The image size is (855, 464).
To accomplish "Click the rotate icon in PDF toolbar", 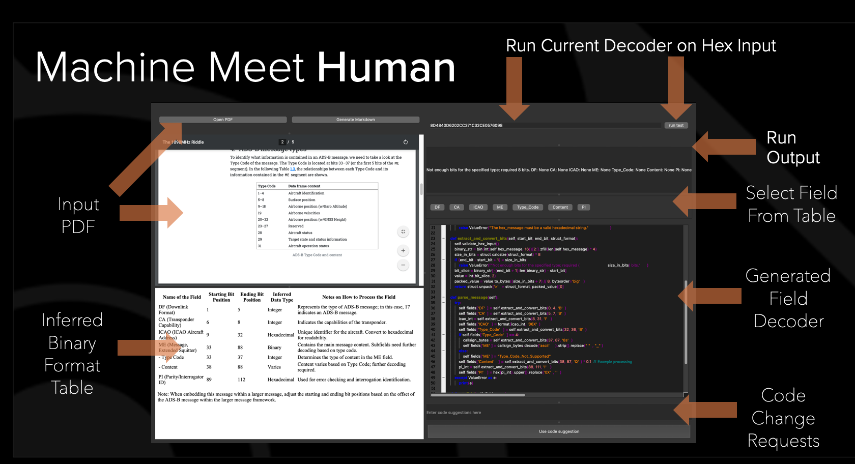I will tap(406, 142).
